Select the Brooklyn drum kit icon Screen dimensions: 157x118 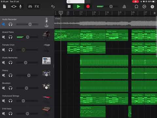coord(46,86)
